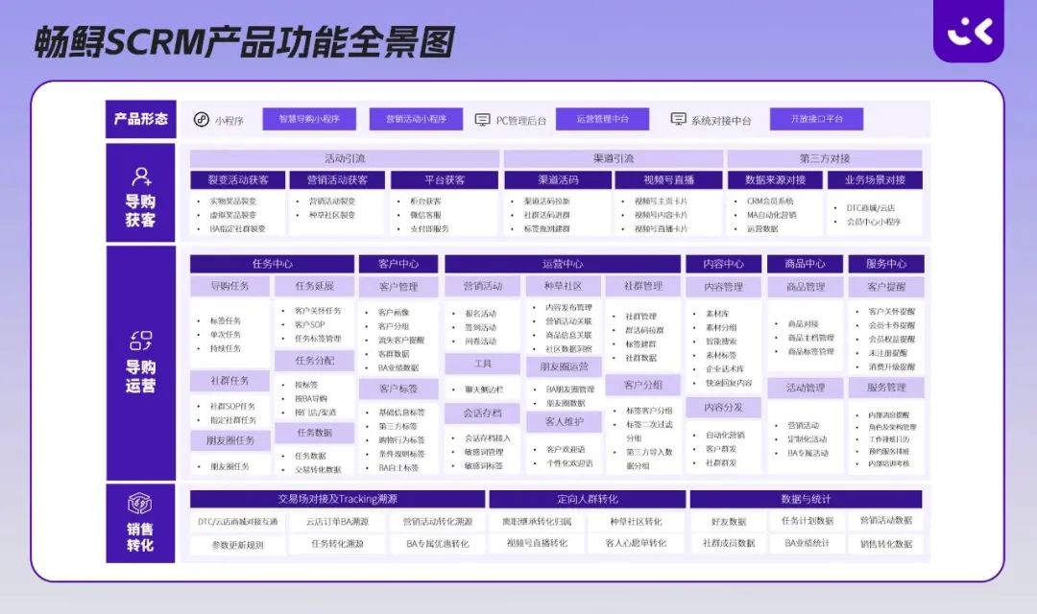Click the 交易场对接及Tracking溯源 header

click(337, 499)
